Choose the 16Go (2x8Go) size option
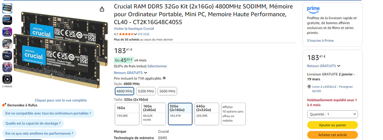This screenshot has height=140, width=383. click(x=154, y=114)
